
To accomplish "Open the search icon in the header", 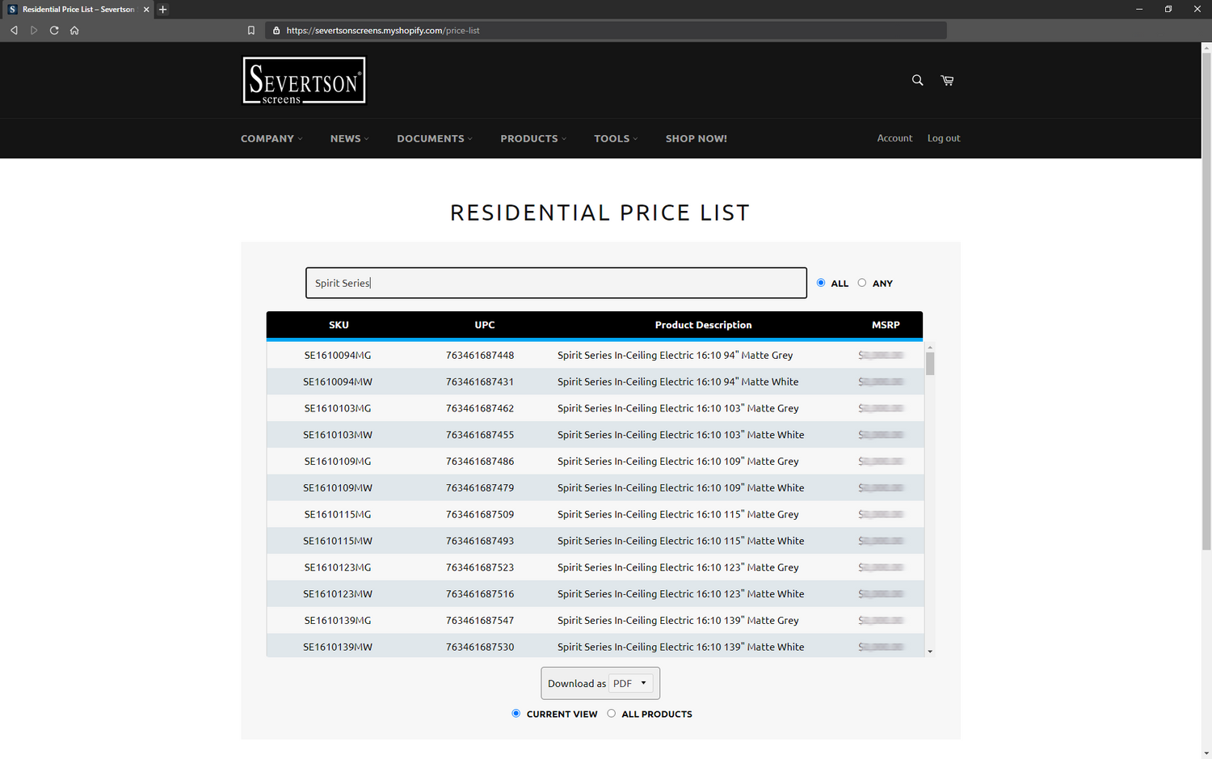I will [917, 80].
